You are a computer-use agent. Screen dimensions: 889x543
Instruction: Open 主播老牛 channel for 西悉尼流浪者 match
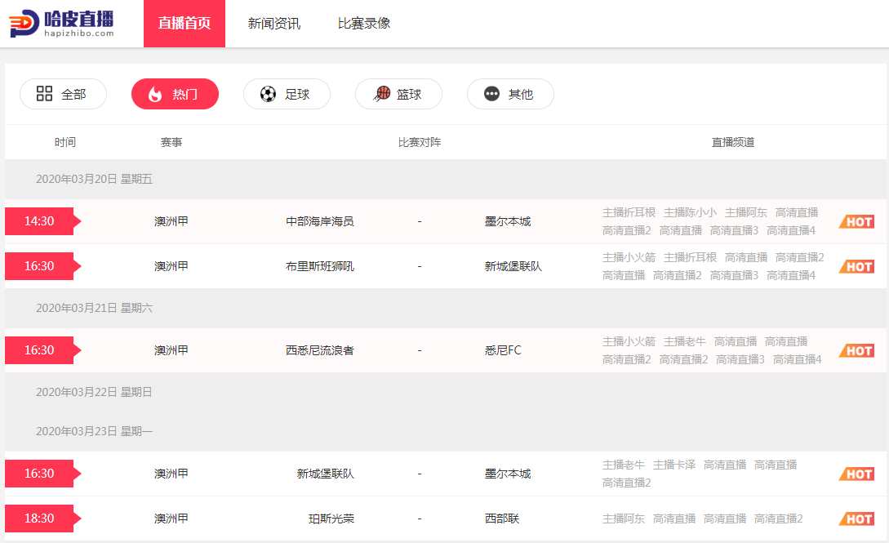point(685,342)
